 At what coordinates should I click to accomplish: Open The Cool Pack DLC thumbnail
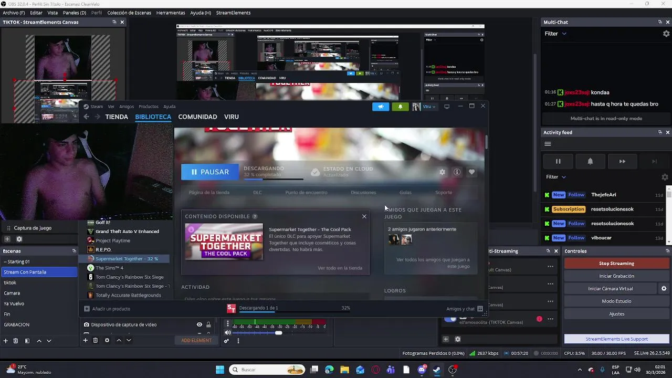[224, 241]
